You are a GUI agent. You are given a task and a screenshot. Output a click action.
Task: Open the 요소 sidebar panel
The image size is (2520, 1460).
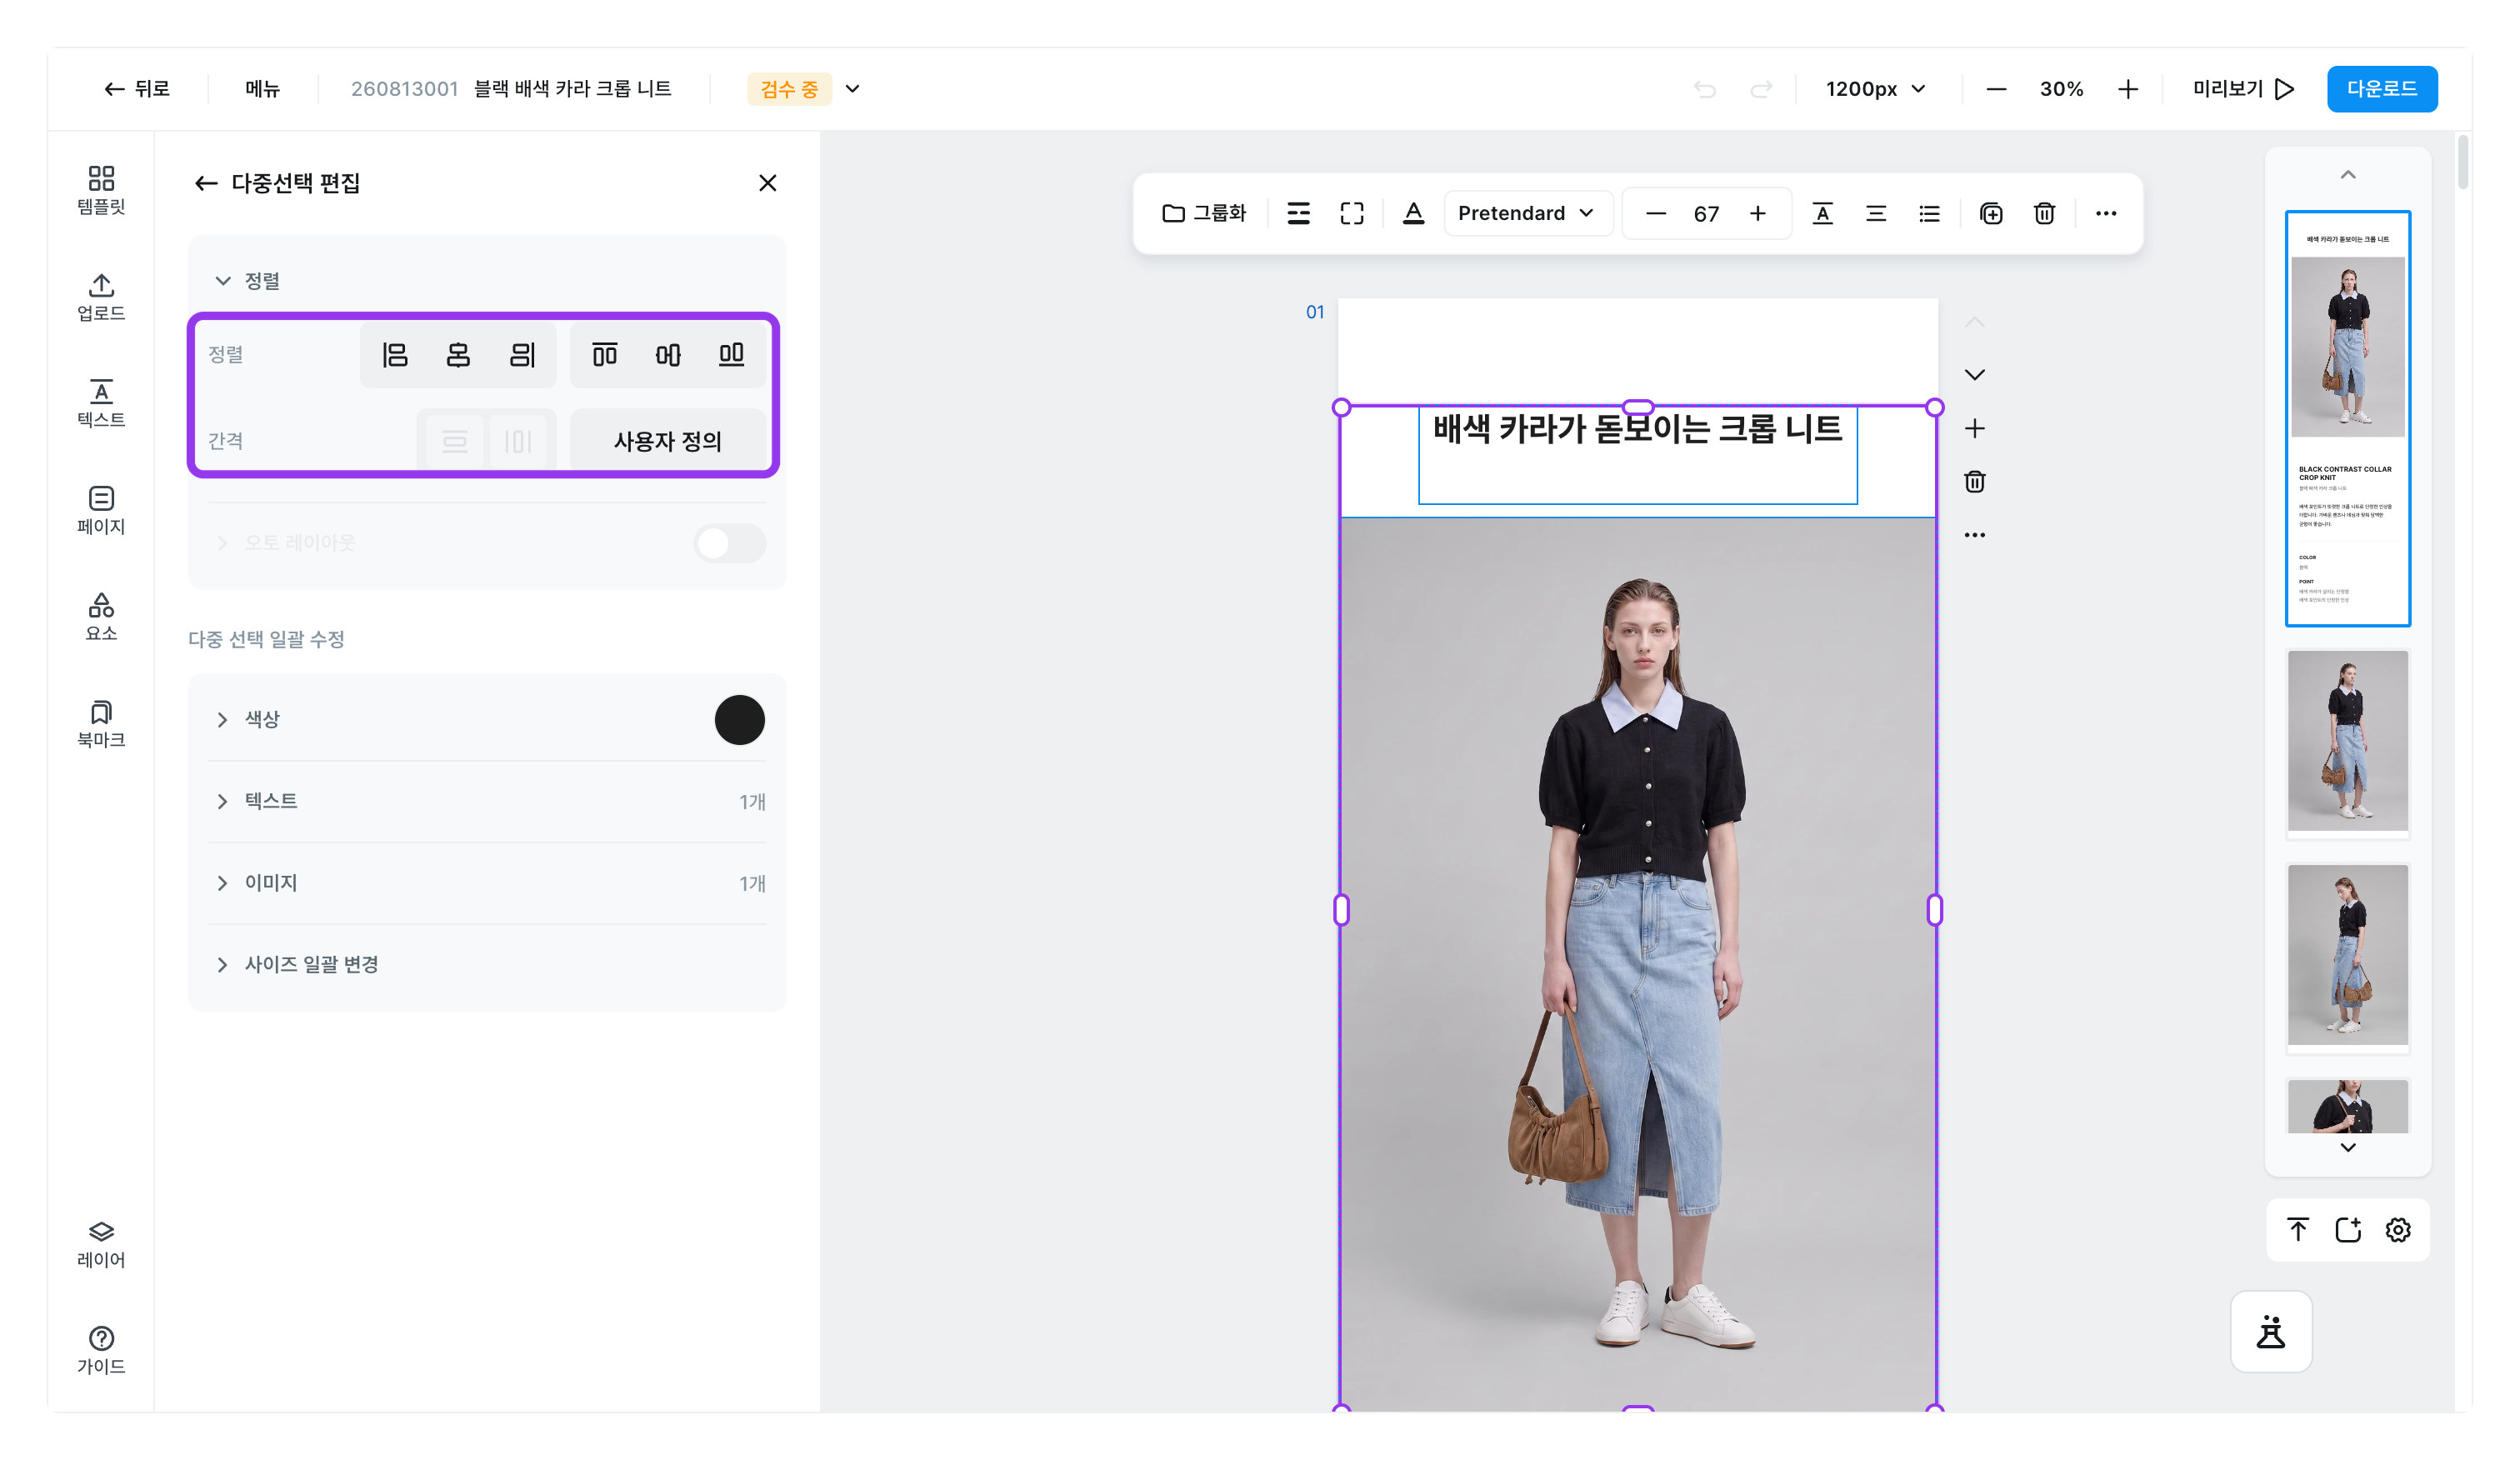click(x=101, y=617)
